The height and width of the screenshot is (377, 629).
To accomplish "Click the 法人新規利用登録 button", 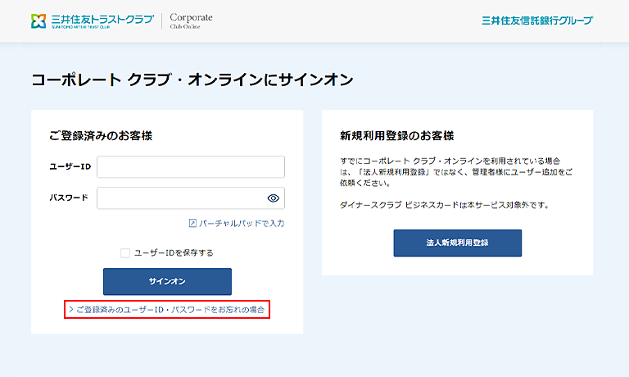I will [457, 243].
